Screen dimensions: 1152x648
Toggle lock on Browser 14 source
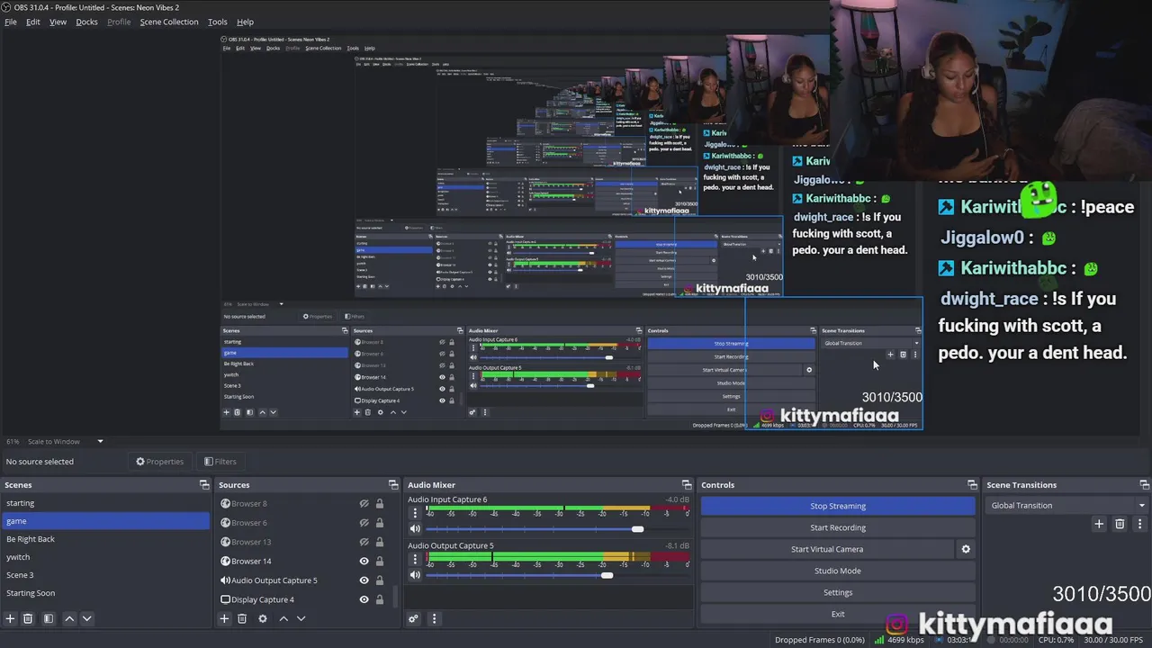click(380, 561)
